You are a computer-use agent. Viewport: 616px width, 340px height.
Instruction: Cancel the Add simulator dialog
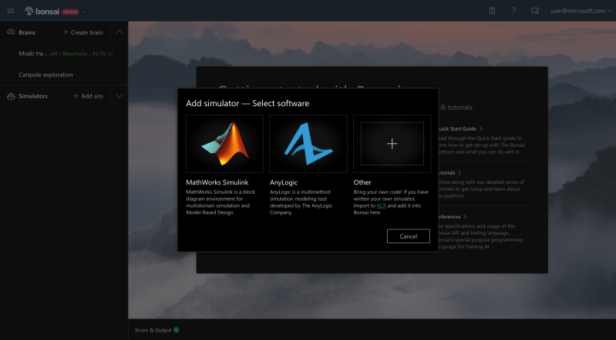408,236
